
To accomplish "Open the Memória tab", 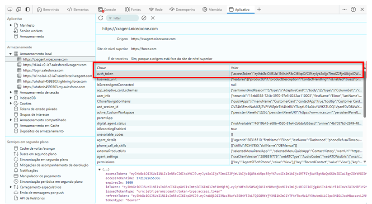I will pyautogui.click(x=212, y=9).
